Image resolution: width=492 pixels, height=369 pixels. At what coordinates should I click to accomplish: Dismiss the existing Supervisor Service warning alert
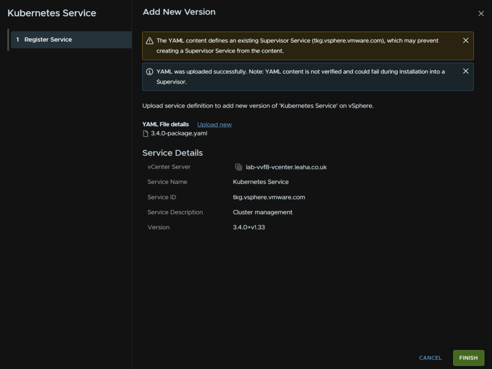point(466,40)
